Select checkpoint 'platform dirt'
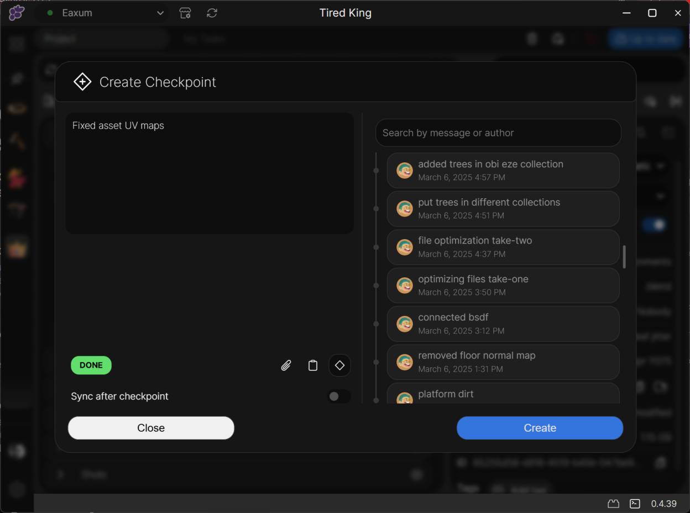The image size is (690, 513). pyautogui.click(x=503, y=393)
